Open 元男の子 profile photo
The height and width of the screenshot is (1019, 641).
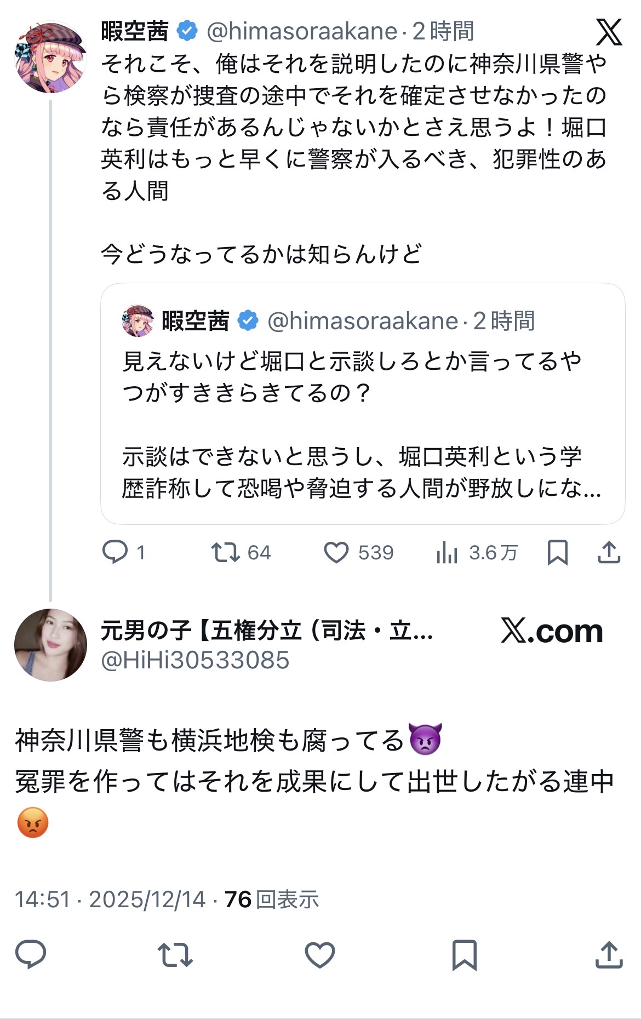coord(50,645)
